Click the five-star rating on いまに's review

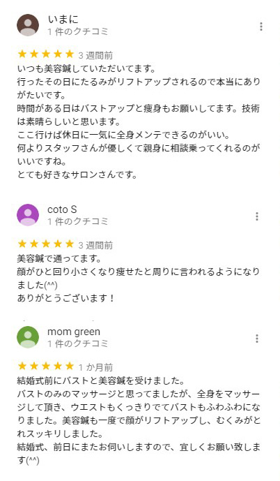click(46, 54)
